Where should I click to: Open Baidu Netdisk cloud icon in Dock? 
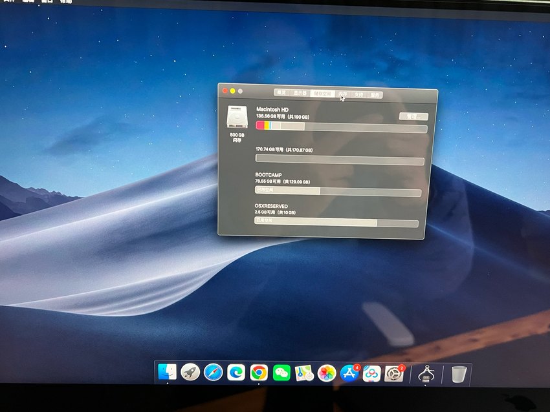click(371, 374)
